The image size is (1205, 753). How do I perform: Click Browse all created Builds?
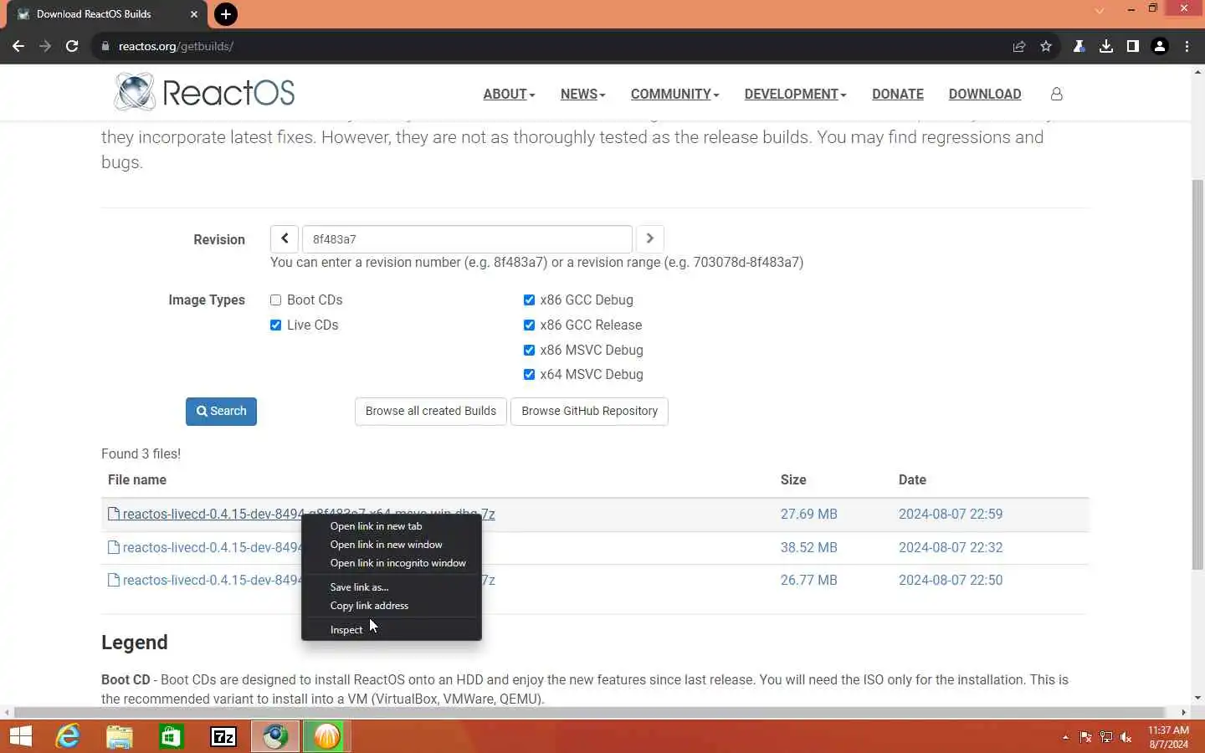click(x=430, y=411)
